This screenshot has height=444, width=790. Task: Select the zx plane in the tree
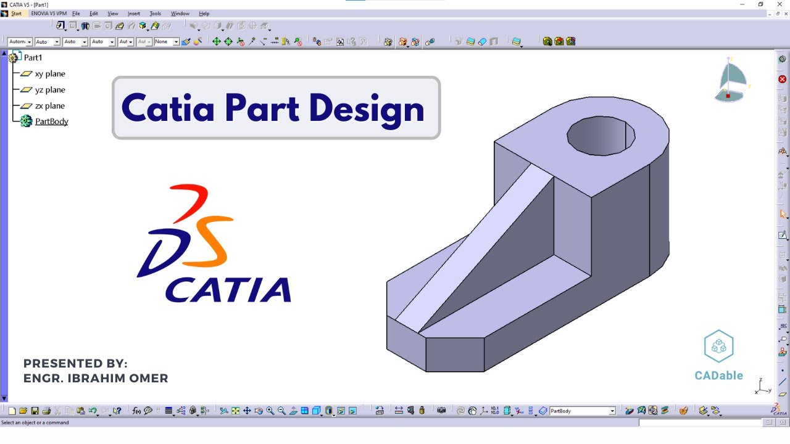pyautogui.click(x=50, y=105)
